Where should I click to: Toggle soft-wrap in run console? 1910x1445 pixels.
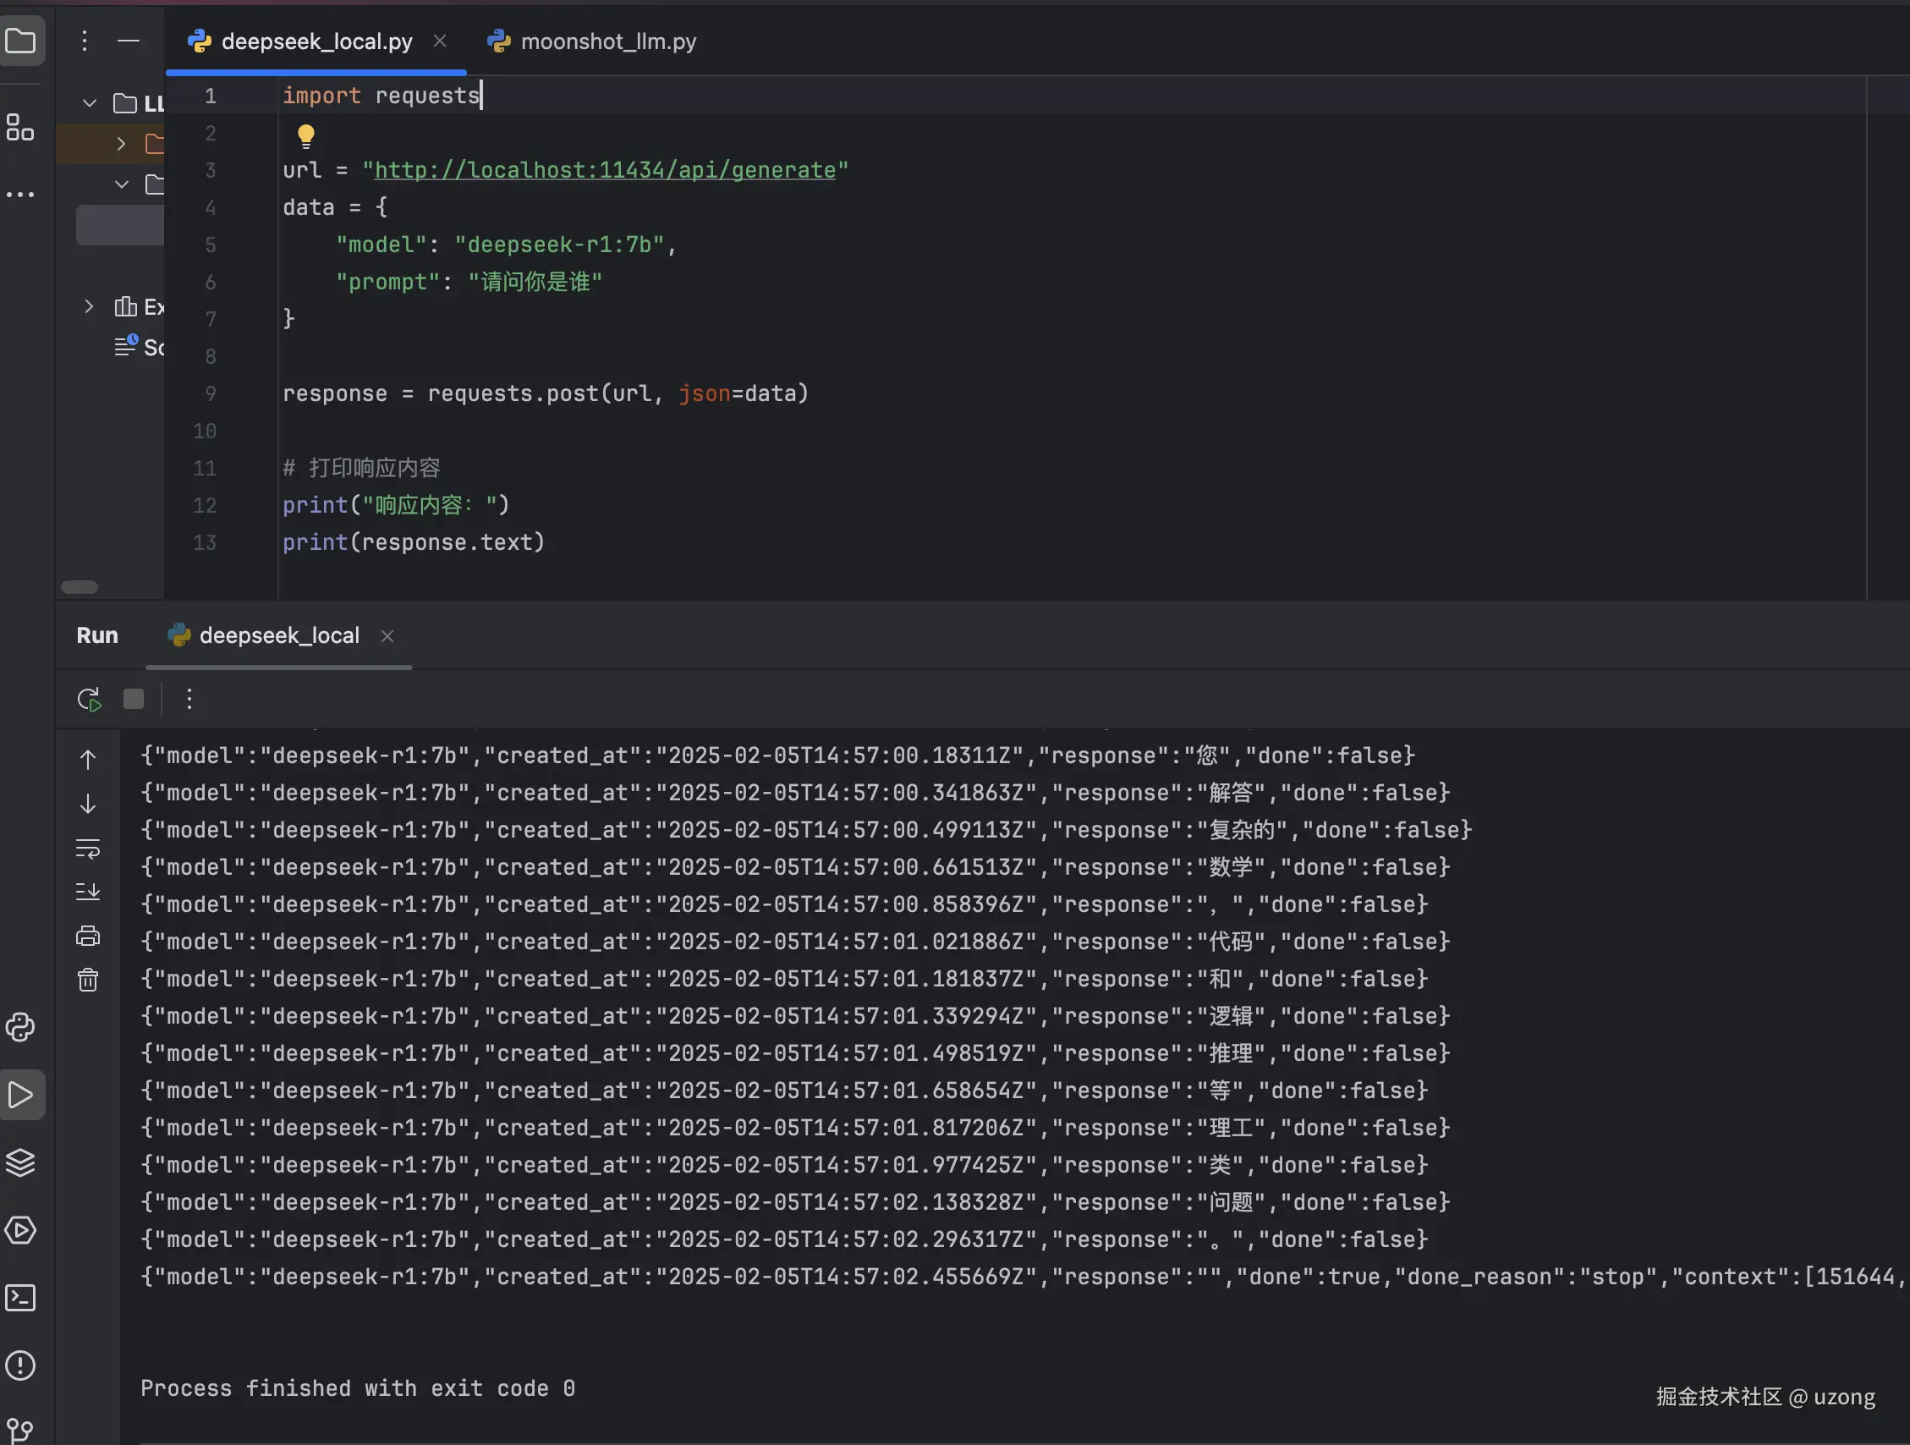(88, 849)
